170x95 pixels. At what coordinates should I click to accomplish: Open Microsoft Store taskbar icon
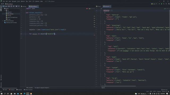[11, 94]
